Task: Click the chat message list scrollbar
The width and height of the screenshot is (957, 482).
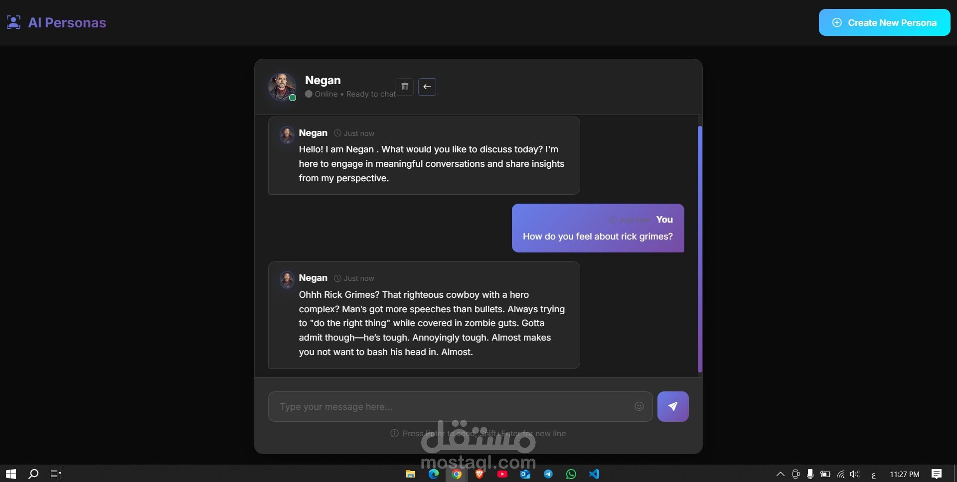Action: 700,249
